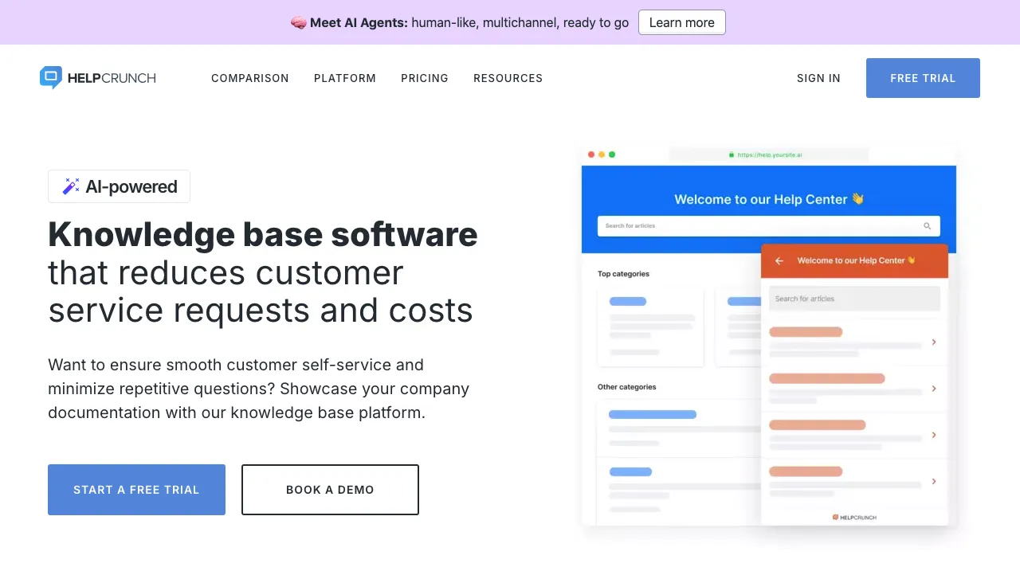Click the Free Trial header button
Screen dimensions: 1020x567
923,78
